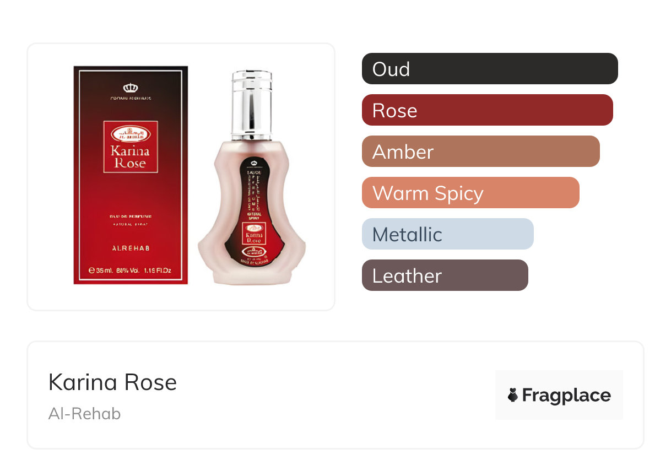Click the ALREHAB text on the box

pos(130,248)
